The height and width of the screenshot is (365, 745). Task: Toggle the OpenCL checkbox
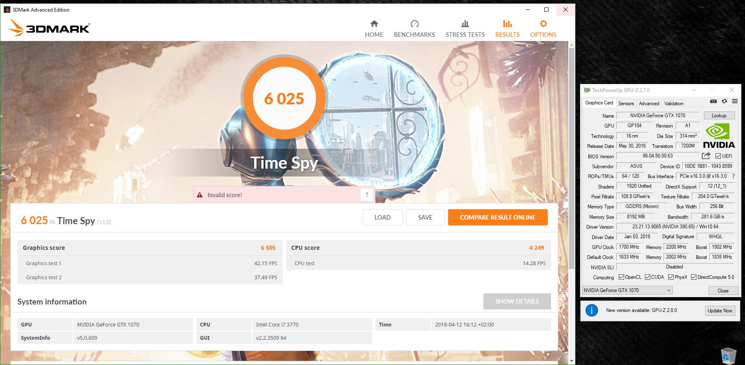[621, 277]
